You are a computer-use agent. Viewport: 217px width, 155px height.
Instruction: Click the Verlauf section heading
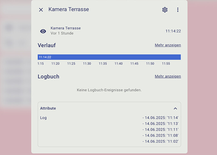pyautogui.click(x=47, y=45)
